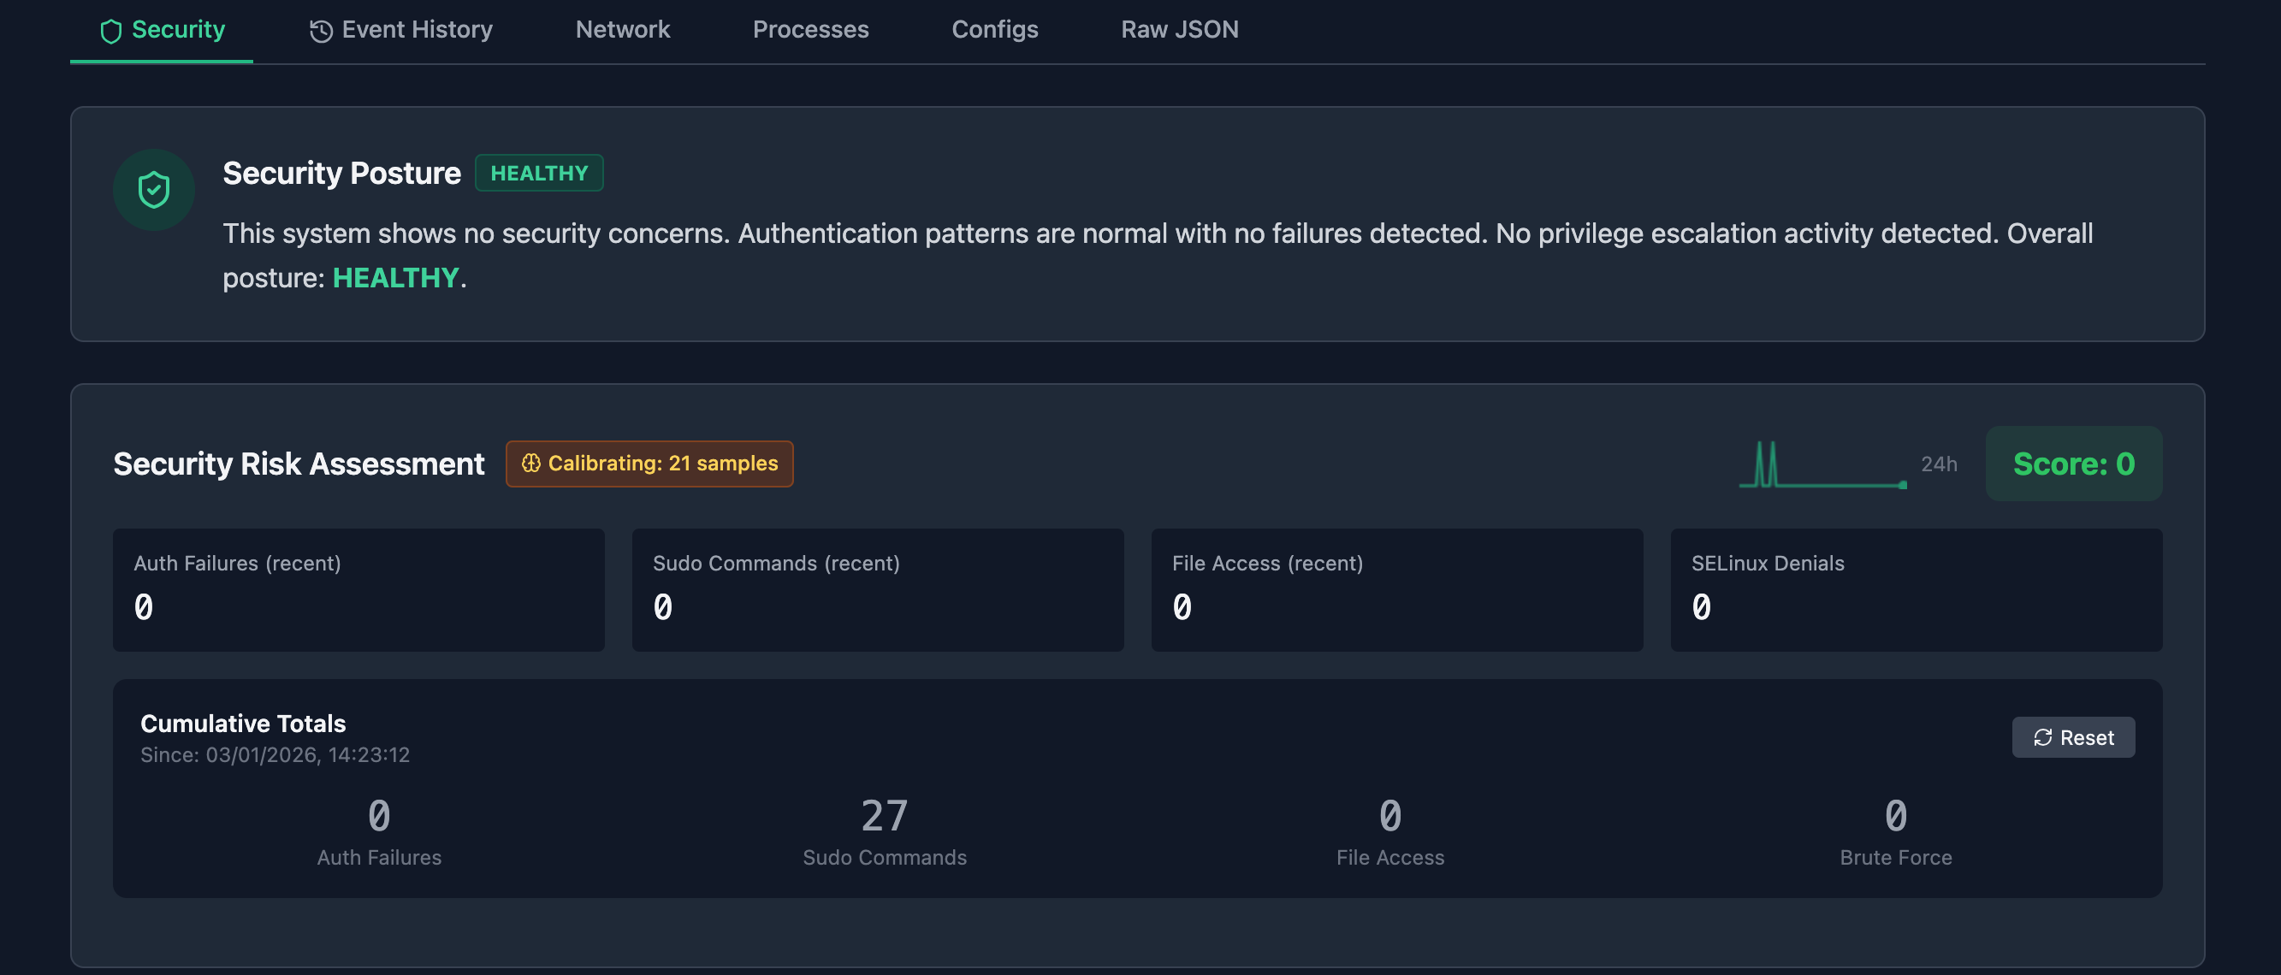View the Raw JSON tab

click(x=1180, y=30)
